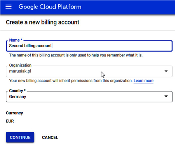
Task: Click the Organization field label
Action: click(x=20, y=65)
